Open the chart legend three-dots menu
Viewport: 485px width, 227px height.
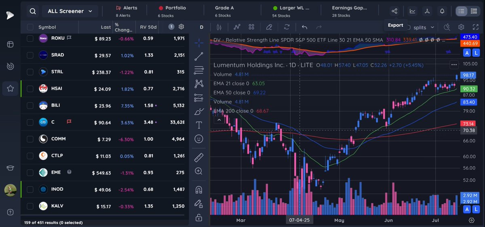click(454, 64)
